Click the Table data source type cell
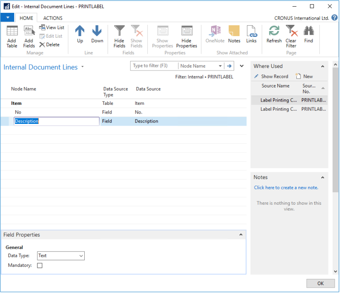340x293 pixels. tap(108, 104)
